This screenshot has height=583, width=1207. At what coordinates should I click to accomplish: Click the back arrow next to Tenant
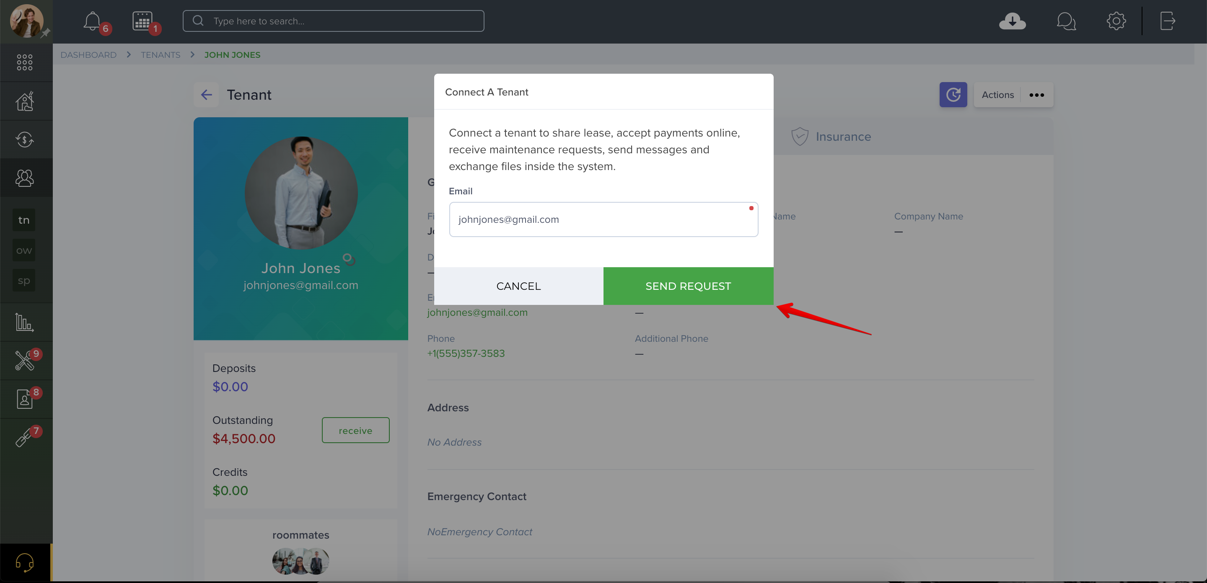pyautogui.click(x=206, y=95)
